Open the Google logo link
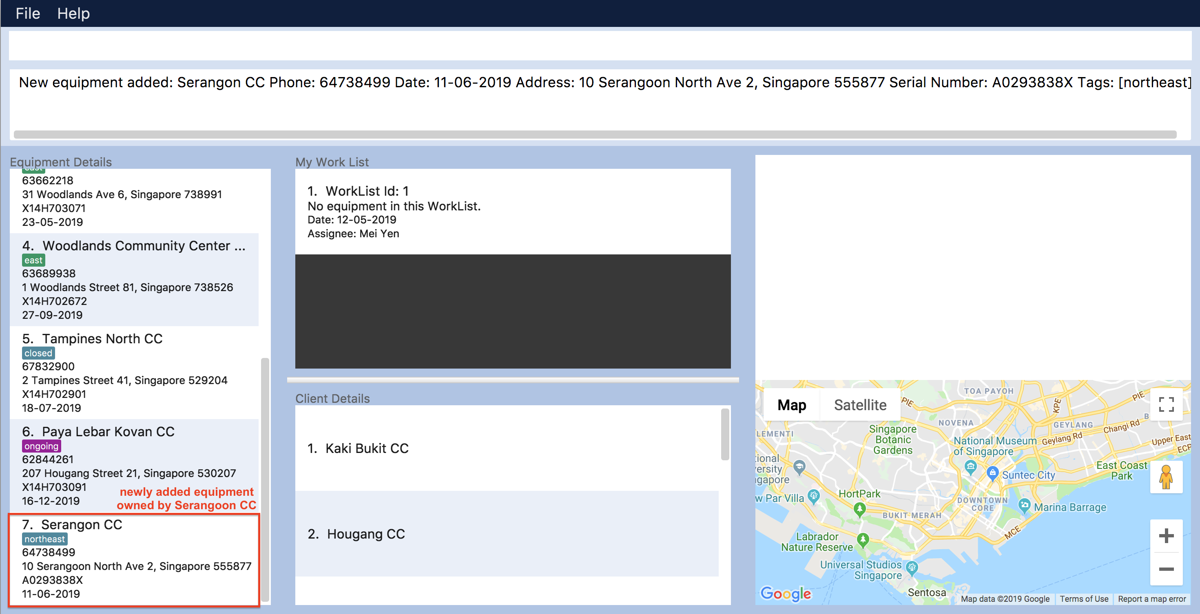 pyautogui.click(x=786, y=594)
